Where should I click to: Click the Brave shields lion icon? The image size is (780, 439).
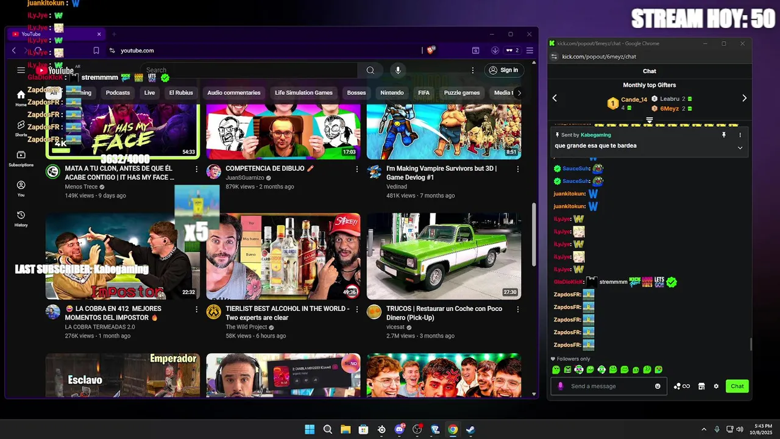point(431,51)
